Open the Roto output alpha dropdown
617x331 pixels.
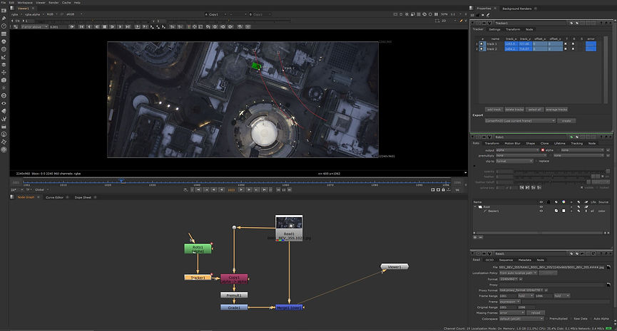(x=517, y=150)
